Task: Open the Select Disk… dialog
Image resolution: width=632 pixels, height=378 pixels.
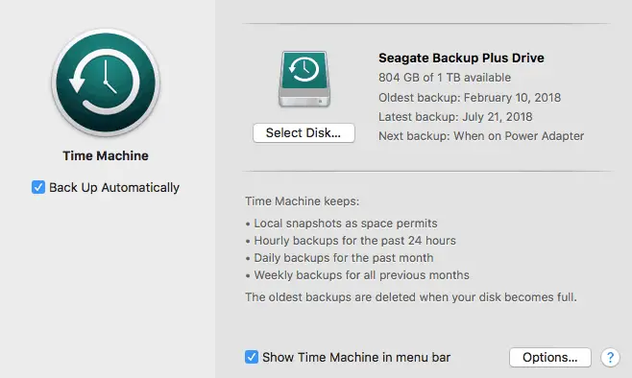Action: pyautogui.click(x=304, y=132)
